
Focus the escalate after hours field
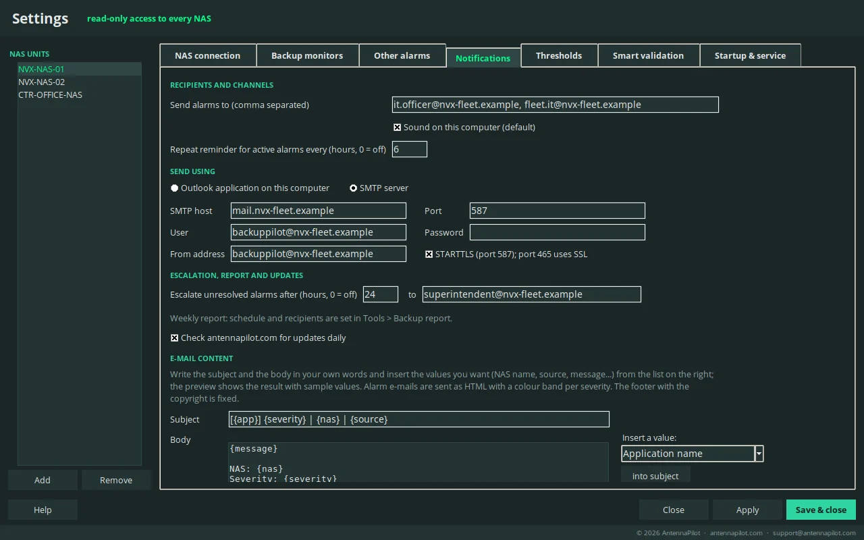381,294
